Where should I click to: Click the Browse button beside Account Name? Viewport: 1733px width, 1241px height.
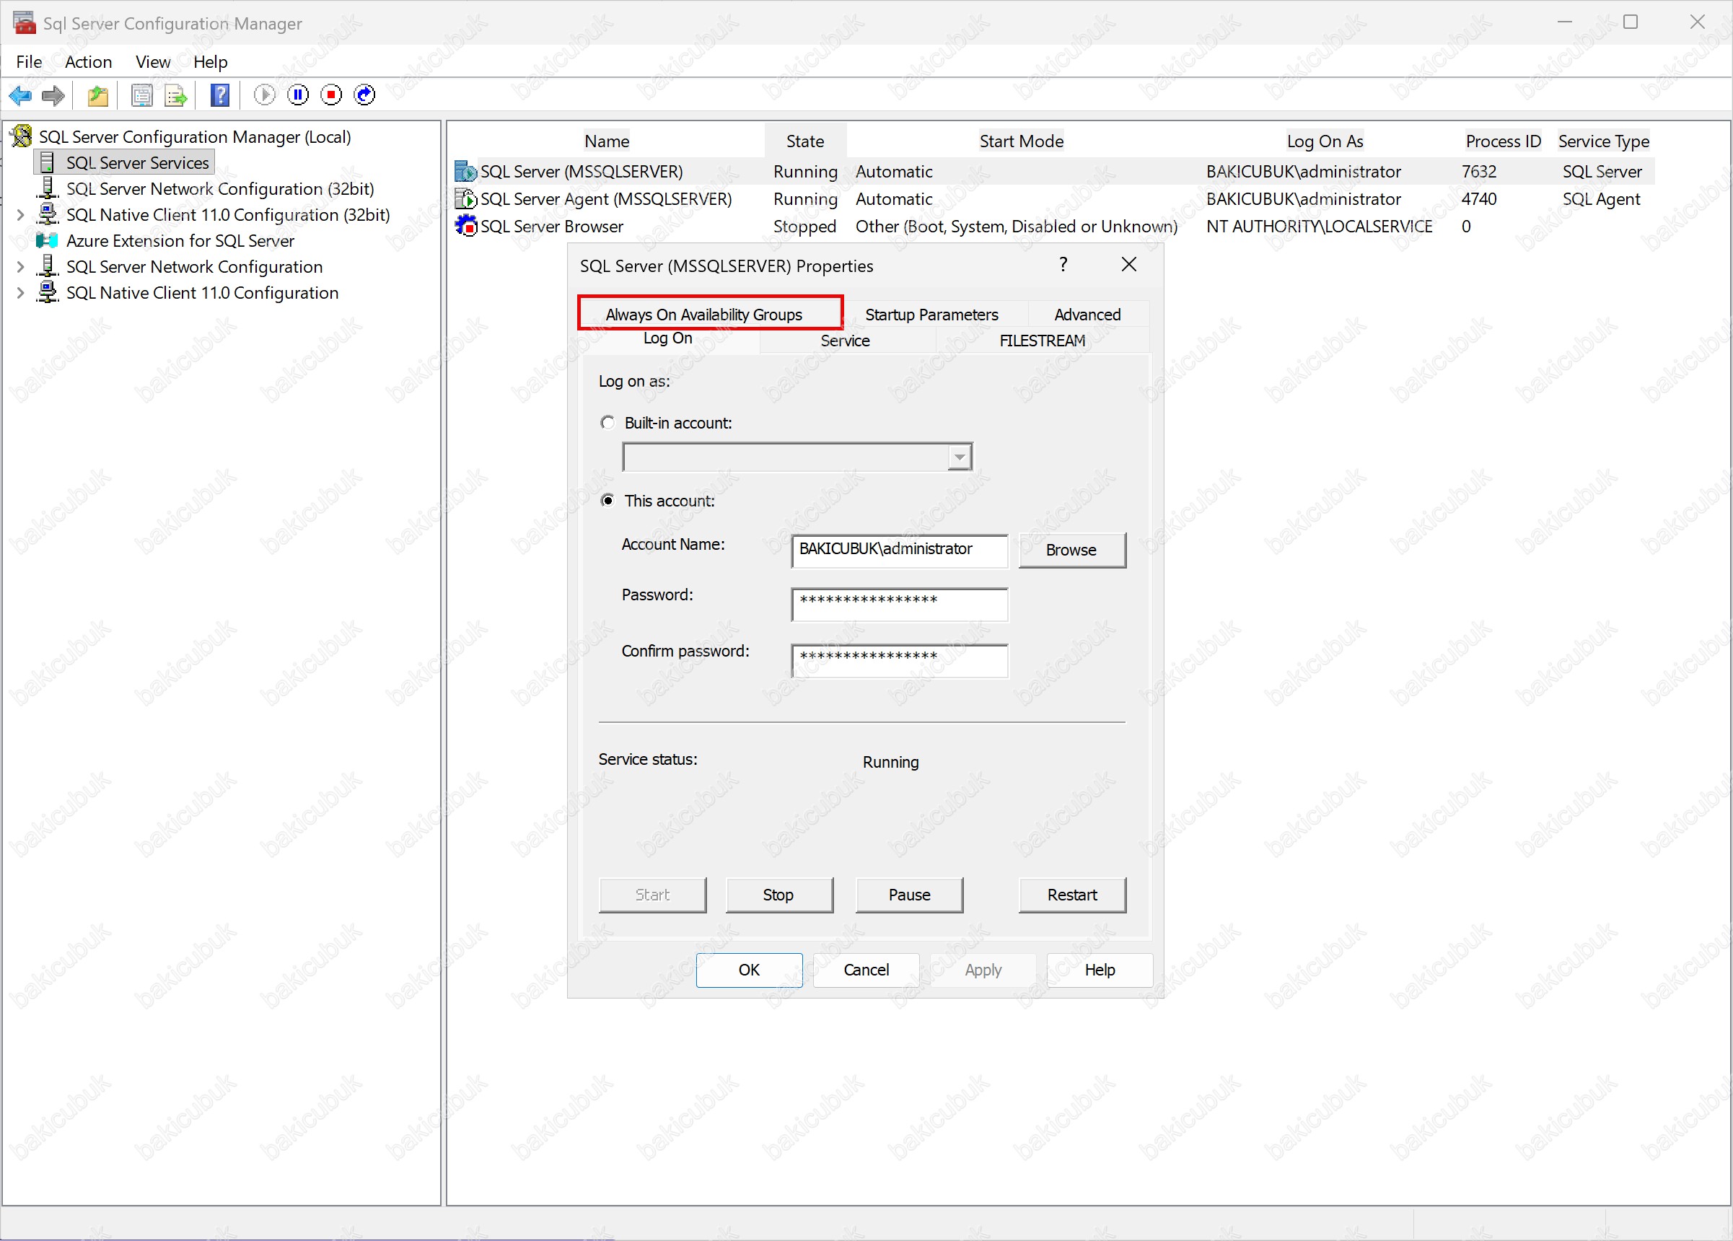[x=1071, y=551]
